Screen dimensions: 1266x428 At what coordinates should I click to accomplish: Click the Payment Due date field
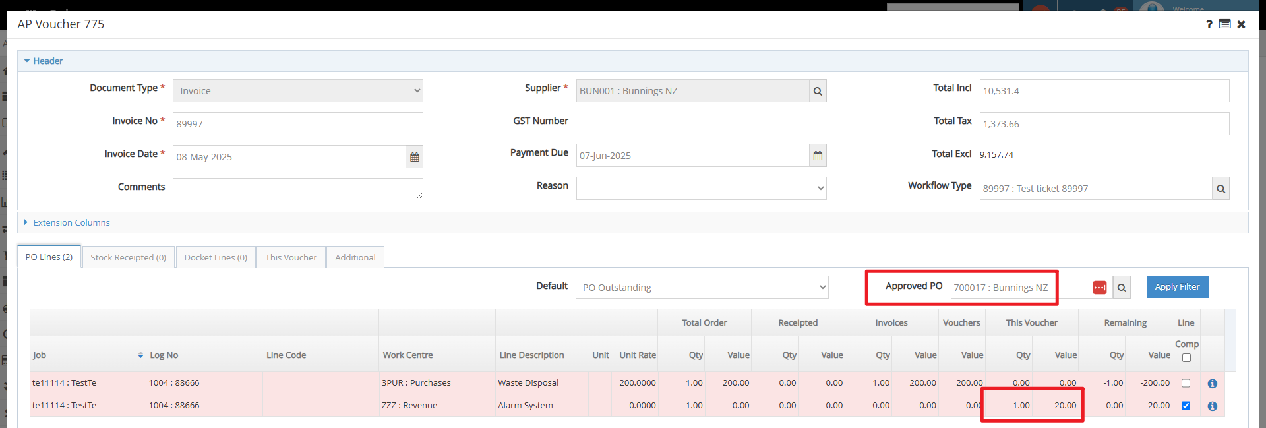(693, 156)
